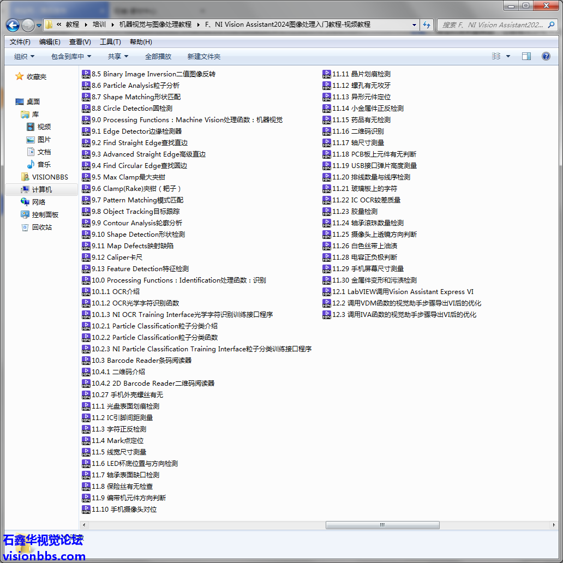This screenshot has width=563, height=563.
Task: Open the view options dropdown arrow
Action: pyautogui.click(x=508, y=56)
